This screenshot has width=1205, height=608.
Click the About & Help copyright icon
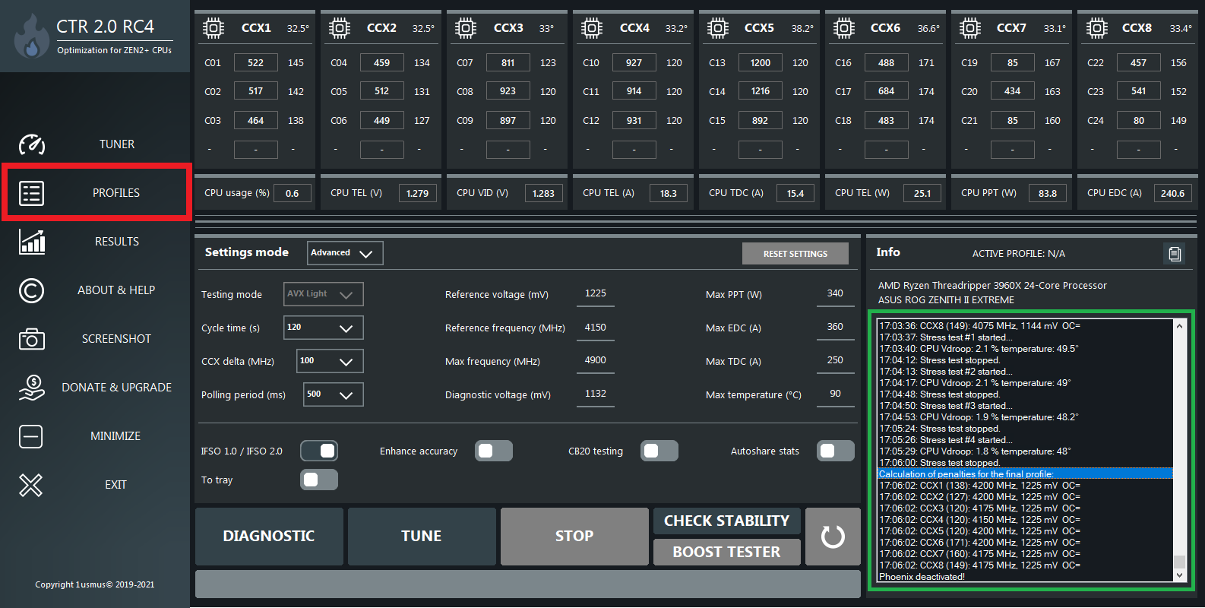click(32, 290)
